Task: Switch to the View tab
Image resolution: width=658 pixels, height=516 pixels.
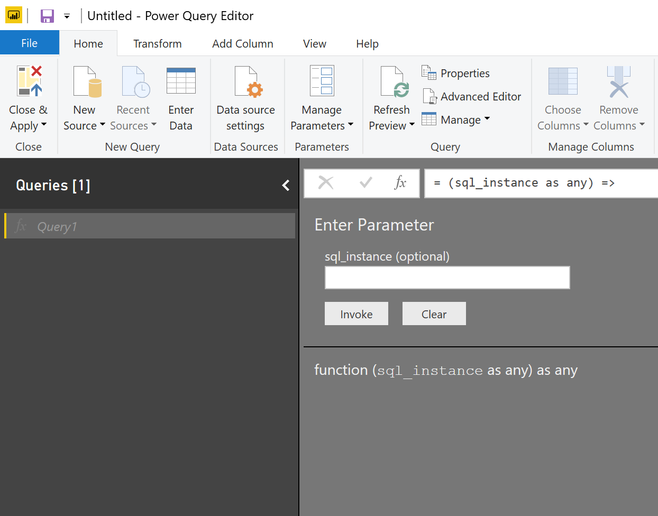Action: (315, 43)
